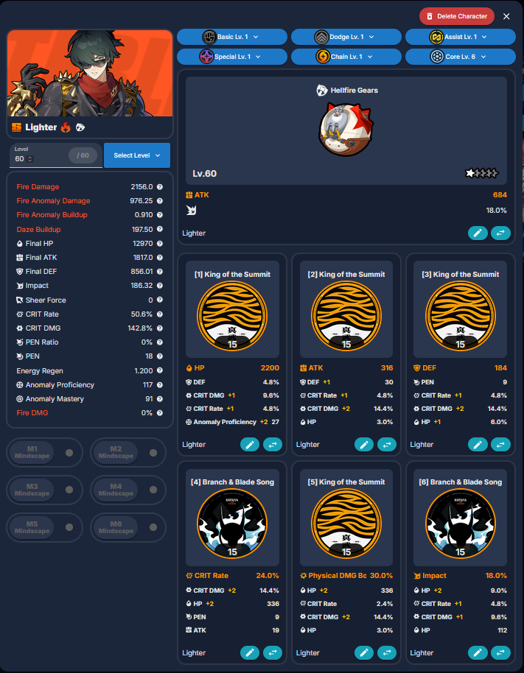The width and height of the screenshot is (524, 673).
Task: Toggle the M3 Mindscape
Action: (x=44, y=490)
